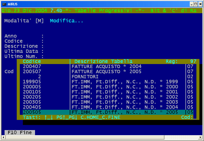This screenshot has height=141, width=204.
Task: Click the FT.IMM 2005 description
Action: tap(125, 112)
